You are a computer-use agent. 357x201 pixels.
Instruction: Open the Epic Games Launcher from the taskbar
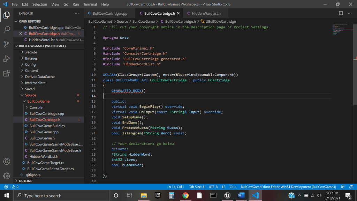pos(158,195)
